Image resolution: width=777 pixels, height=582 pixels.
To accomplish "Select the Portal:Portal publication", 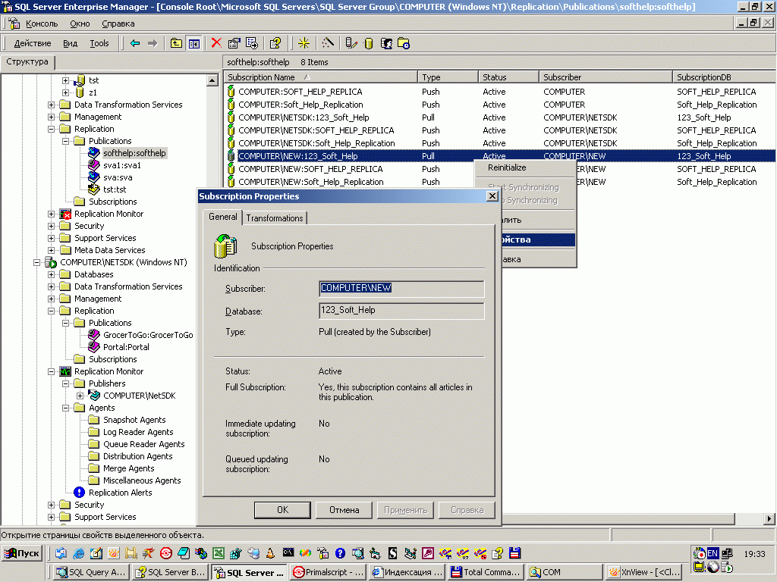I will coord(126,347).
